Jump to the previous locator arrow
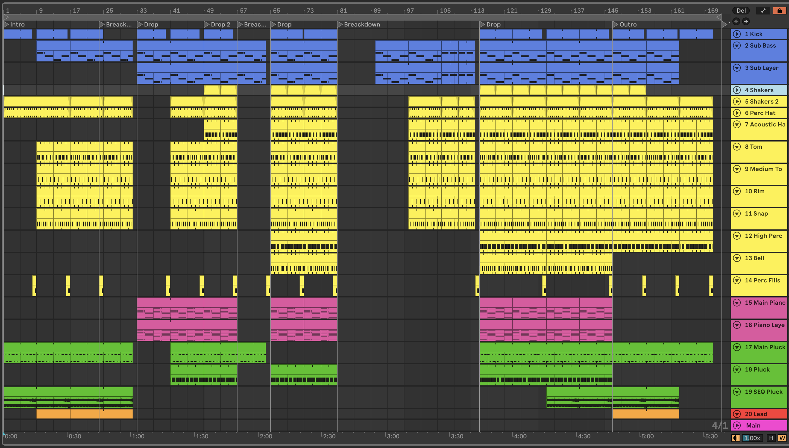789x448 pixels. point(736,21)
